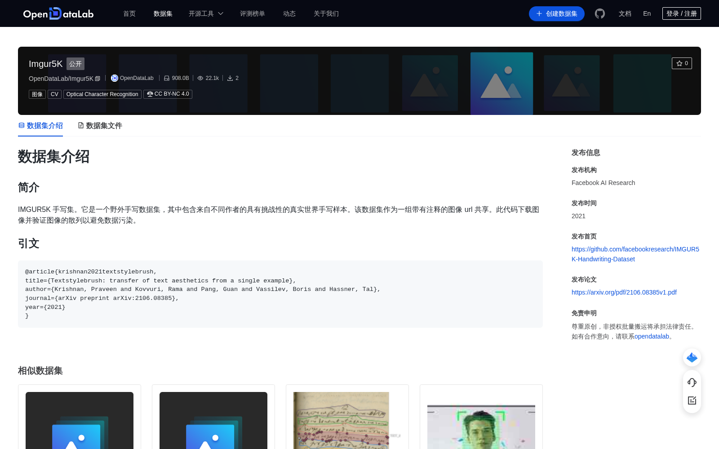Click the 数据集文件 tab document icon
Image resolution: width=719 pixels, height=449 pixels.
[x=81, y=125]
